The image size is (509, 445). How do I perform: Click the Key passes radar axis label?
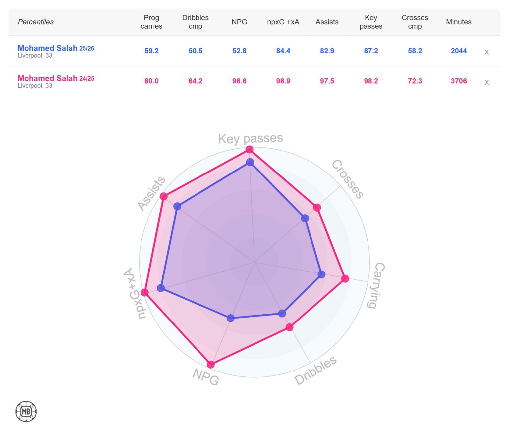click(251, 138)
